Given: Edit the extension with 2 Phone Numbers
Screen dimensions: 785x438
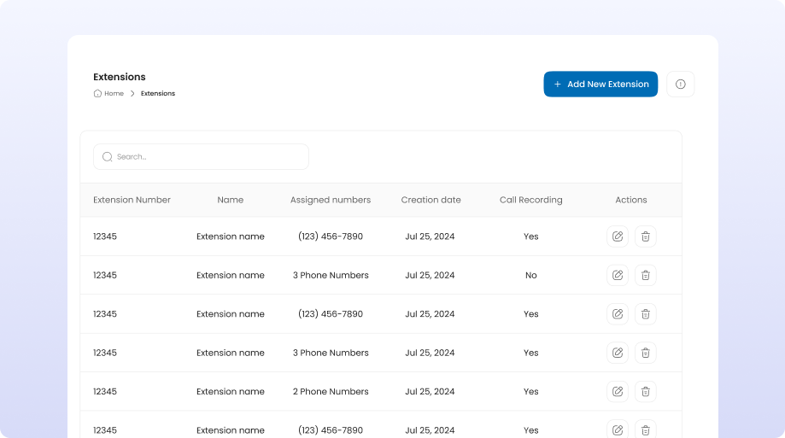Looking at the screenshot, I should [618, 392].
